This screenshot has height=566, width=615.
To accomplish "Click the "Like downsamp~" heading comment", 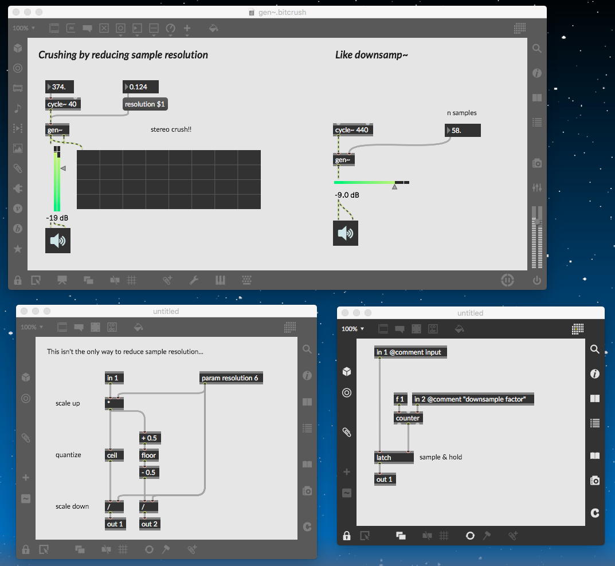I will pyautogui.click(x=371, y=55).
